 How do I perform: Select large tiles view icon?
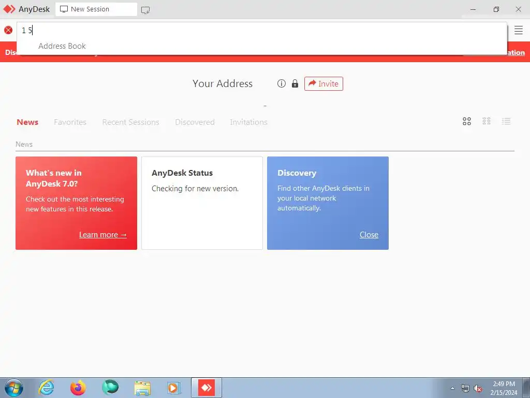467,121
